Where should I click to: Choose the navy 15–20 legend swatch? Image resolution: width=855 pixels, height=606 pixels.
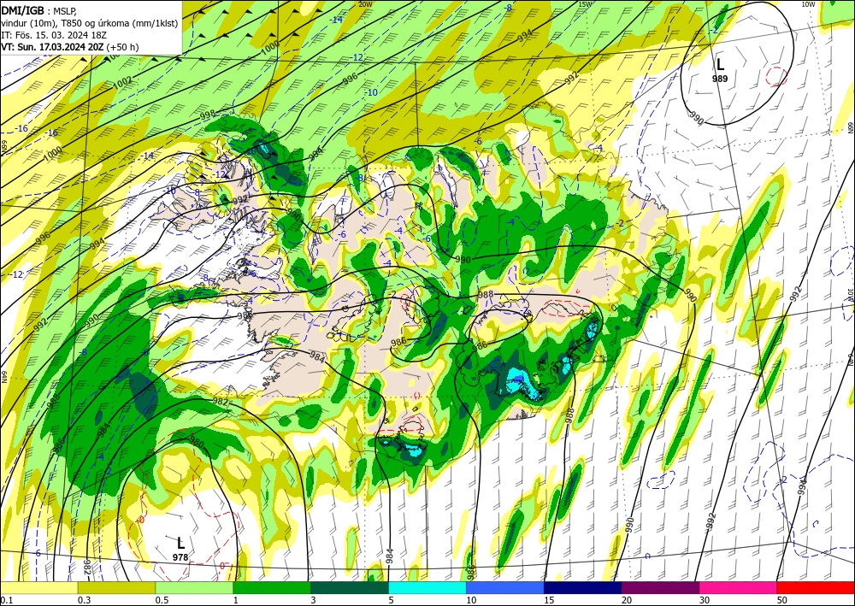click(x=582, y=587)
